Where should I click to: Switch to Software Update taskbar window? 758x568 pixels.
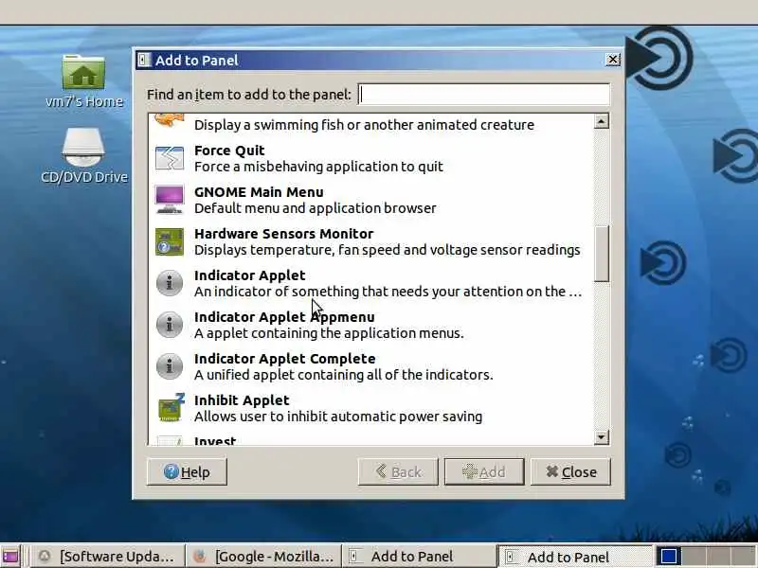pyautogui.click(x=107, y=557)
